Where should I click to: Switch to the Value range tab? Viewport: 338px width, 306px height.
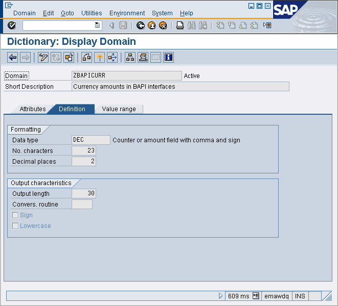click(x=119, y=109)
